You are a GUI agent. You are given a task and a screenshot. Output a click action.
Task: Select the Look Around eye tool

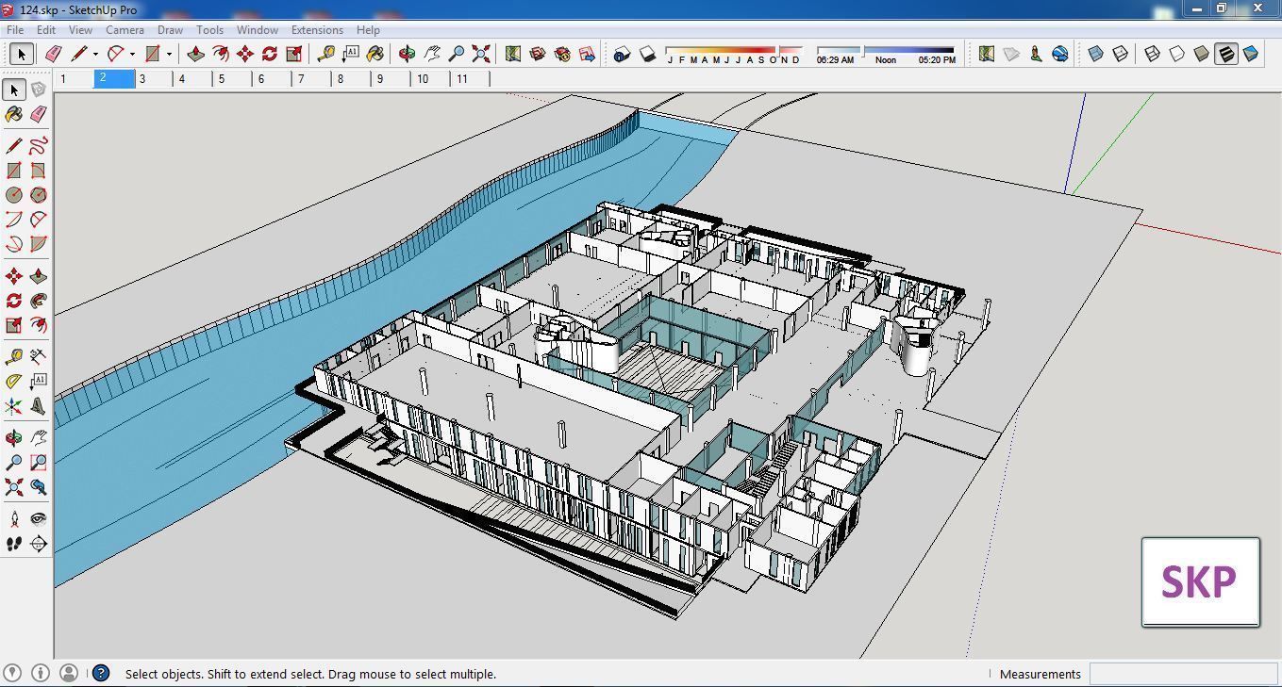38,519
